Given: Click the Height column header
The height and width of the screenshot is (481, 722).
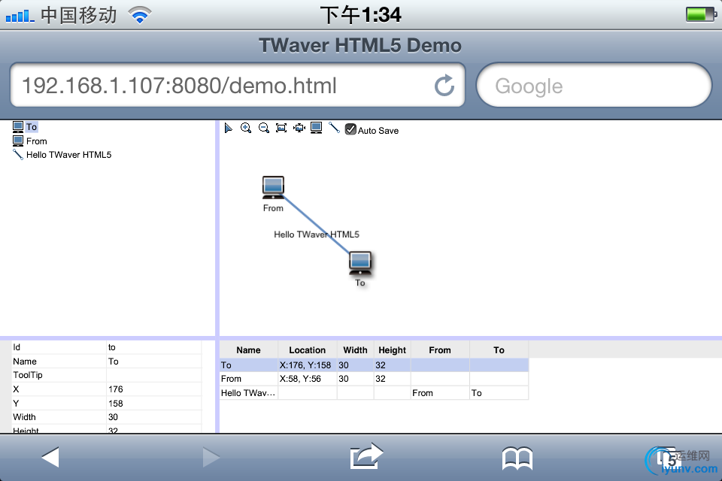Looking at the screenshot, I should pyautogui.click(x=392, y=350).
